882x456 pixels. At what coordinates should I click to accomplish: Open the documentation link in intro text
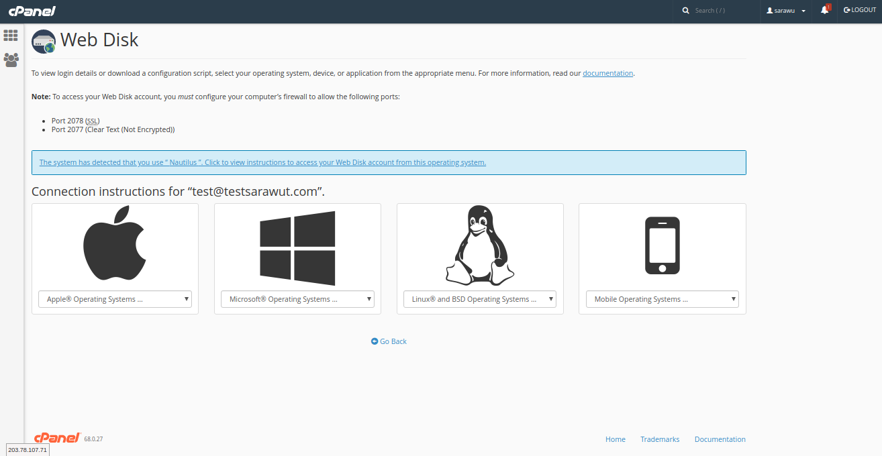coord(607,73)
